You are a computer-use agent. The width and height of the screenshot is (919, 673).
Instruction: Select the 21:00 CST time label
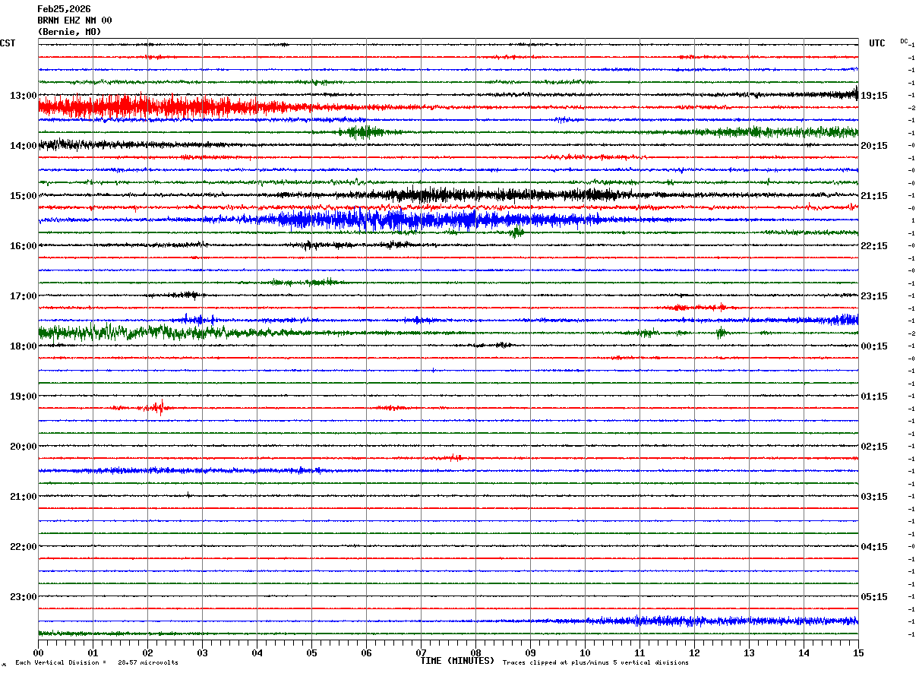click(x=24, y=497)
